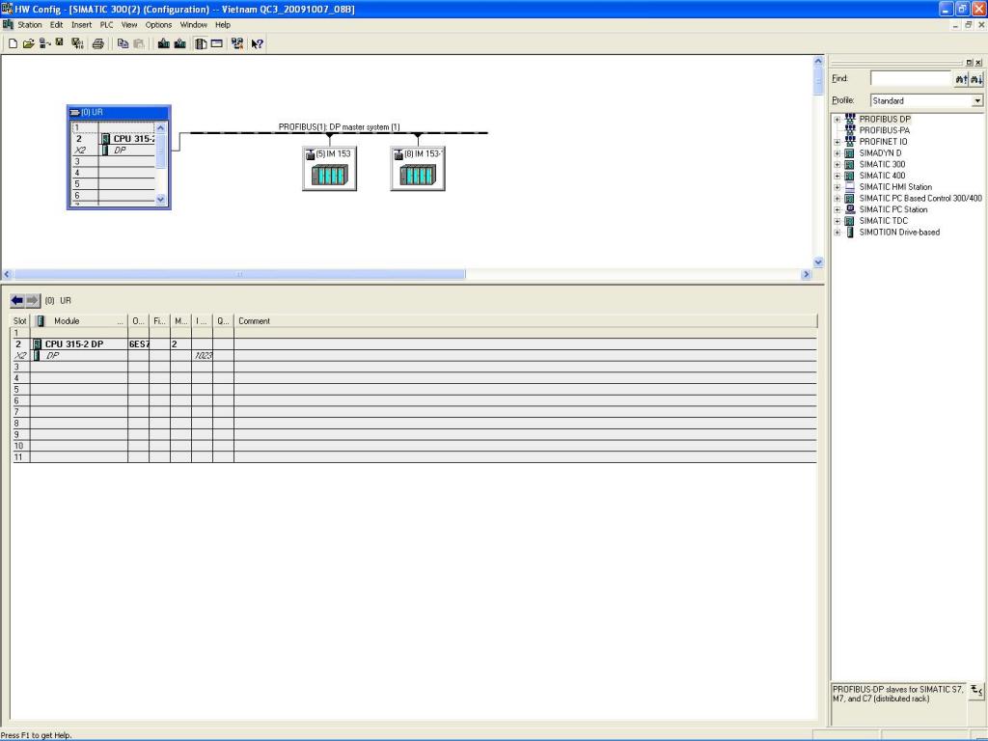Screen dimensions: 988x741
Task: Expand the PROFINET IO catalog node
Action: coord(837,142)
